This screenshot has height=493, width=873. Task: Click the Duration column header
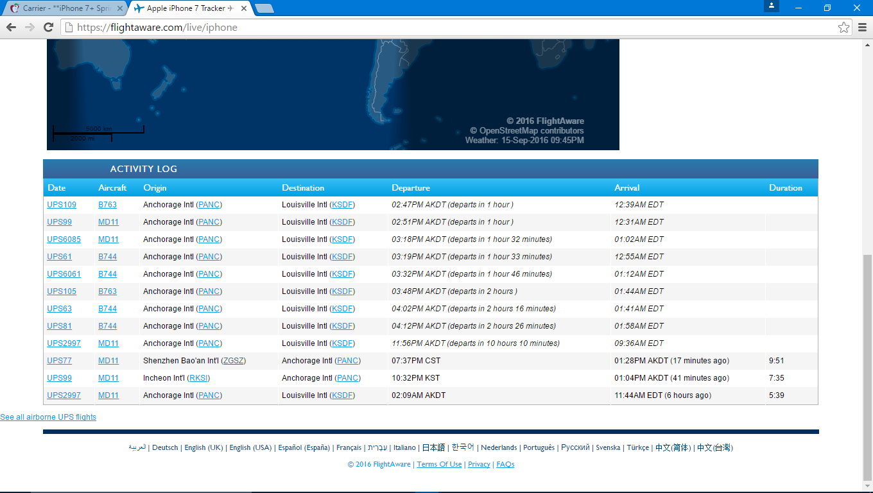coord(786,188)
